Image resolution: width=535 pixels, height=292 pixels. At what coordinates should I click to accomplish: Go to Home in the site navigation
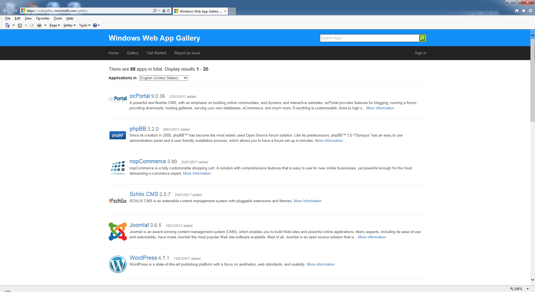coord(113,53)
